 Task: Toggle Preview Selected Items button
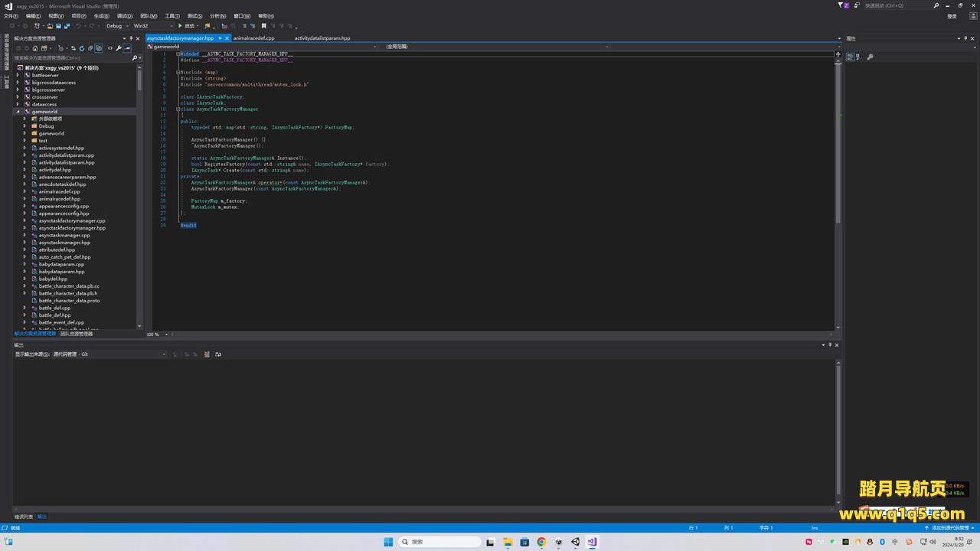coord(127,48)
